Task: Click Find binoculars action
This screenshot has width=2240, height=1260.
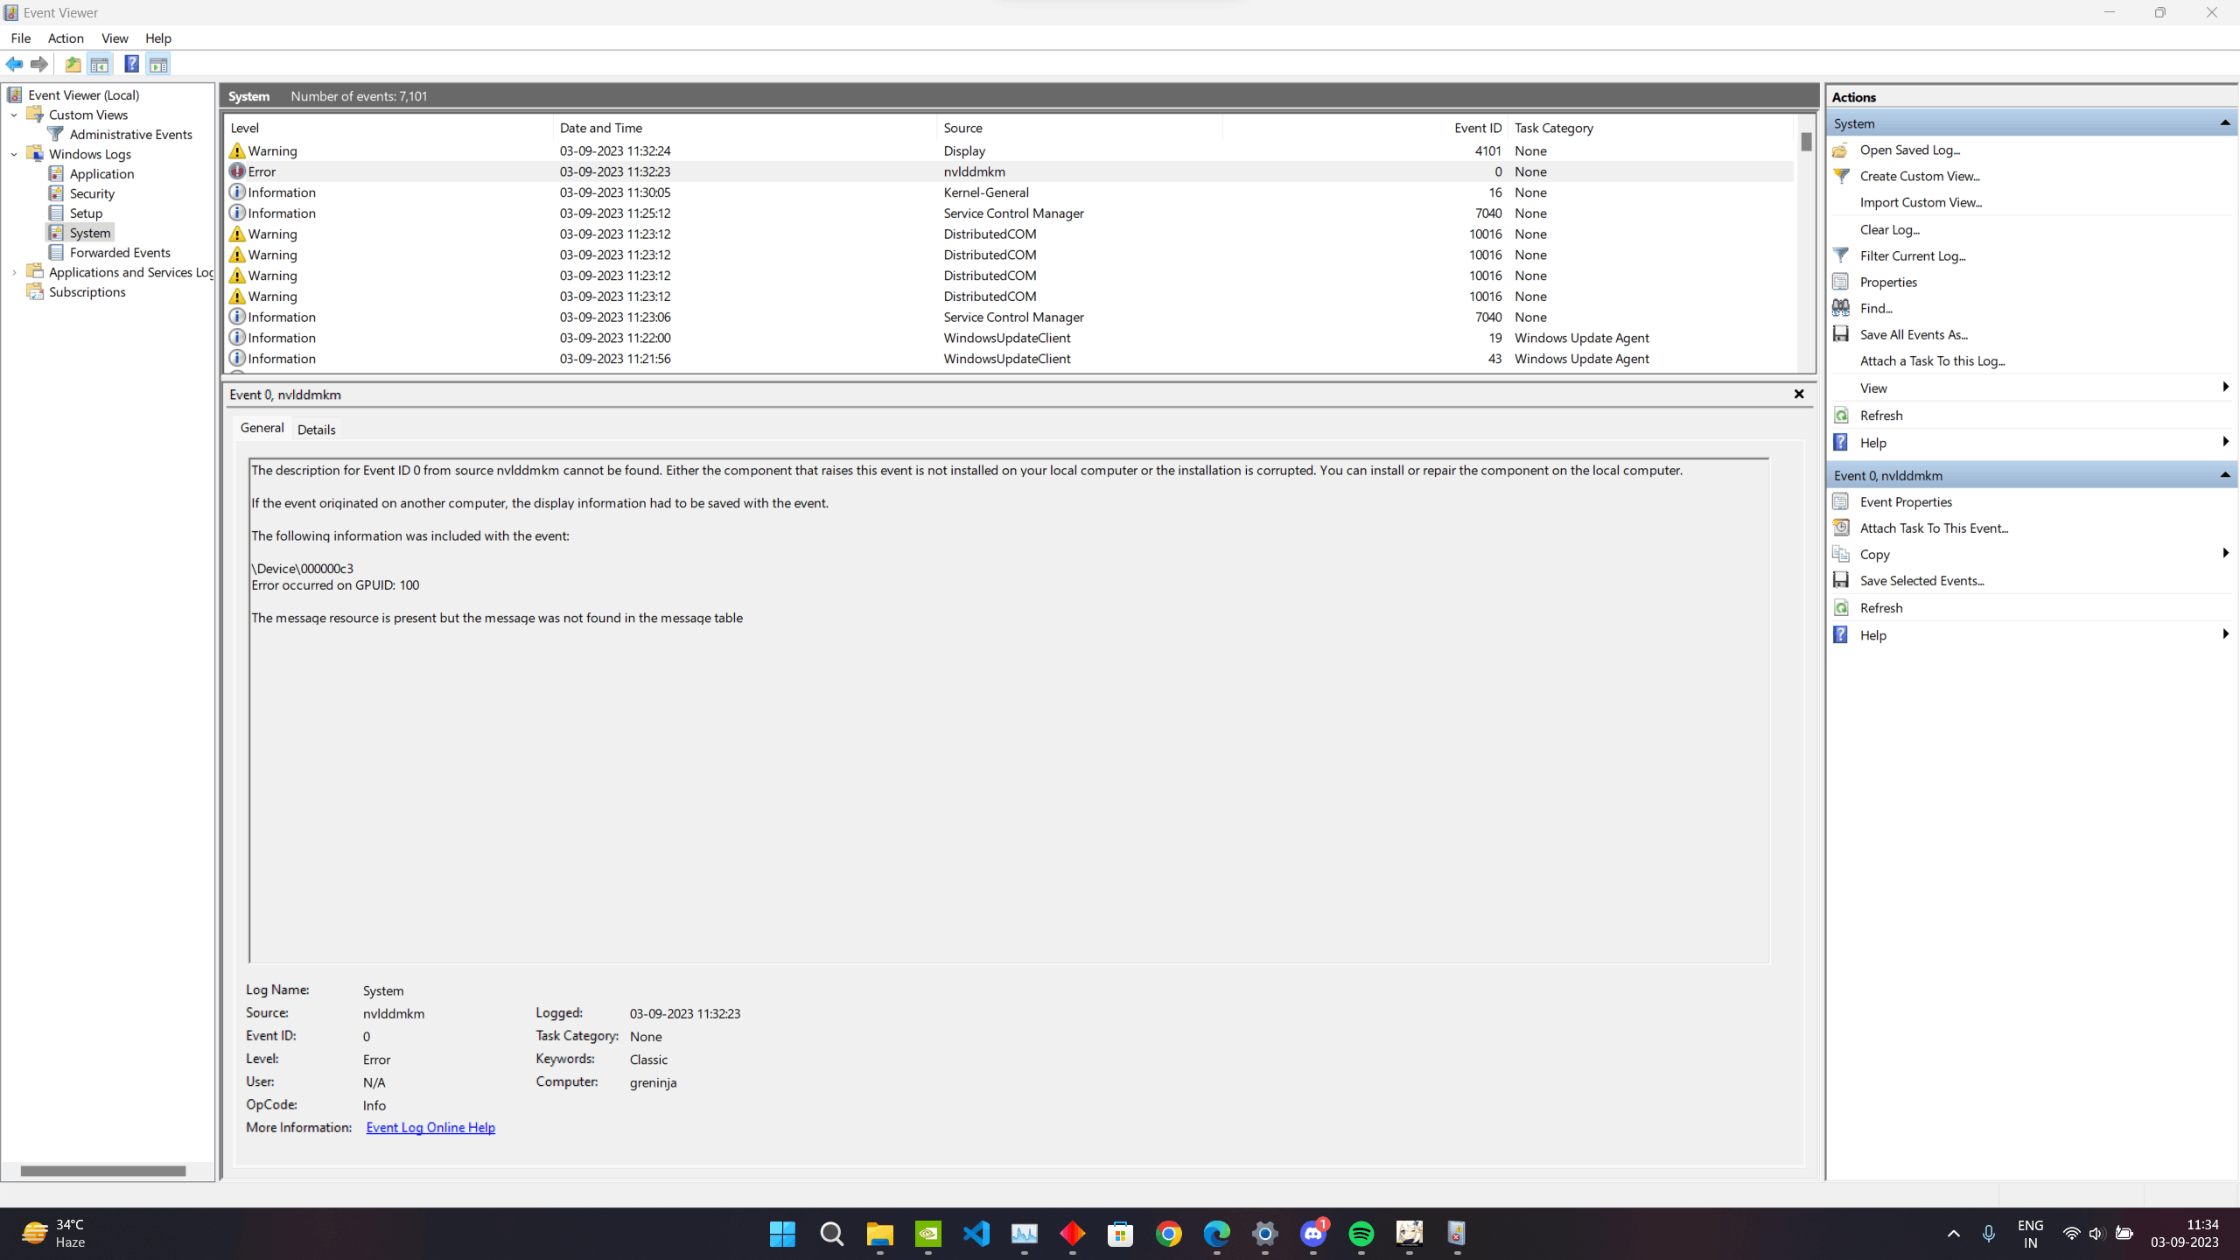Action: click(x=1875, y=308)
